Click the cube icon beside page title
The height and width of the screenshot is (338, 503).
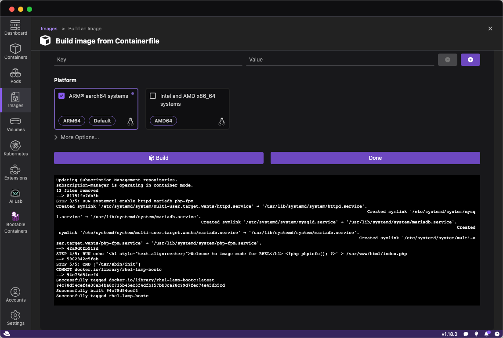point(45,41)
